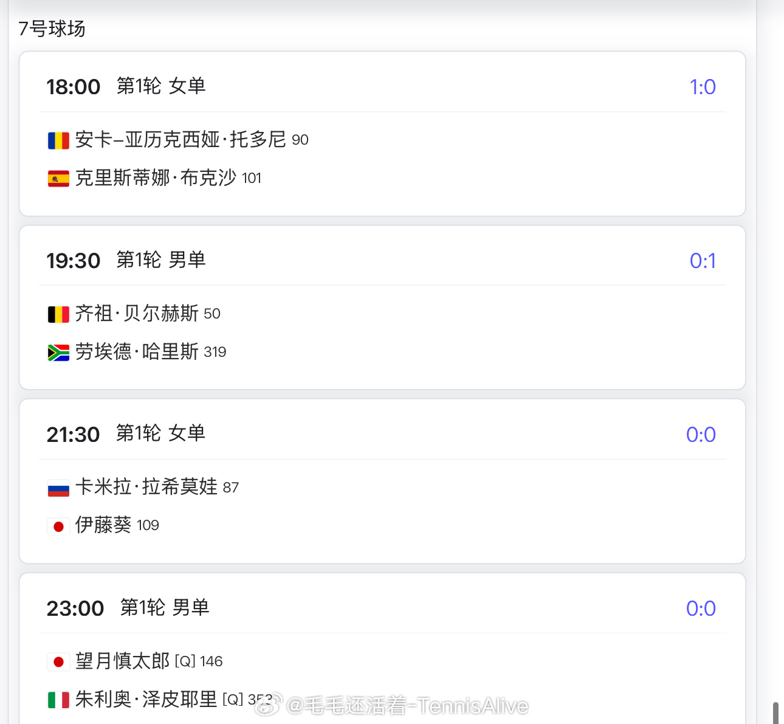Click the vertical scrollbar thumb at right edge
The height and width of the screenshot is (724, 784).
tap(776, 713)
